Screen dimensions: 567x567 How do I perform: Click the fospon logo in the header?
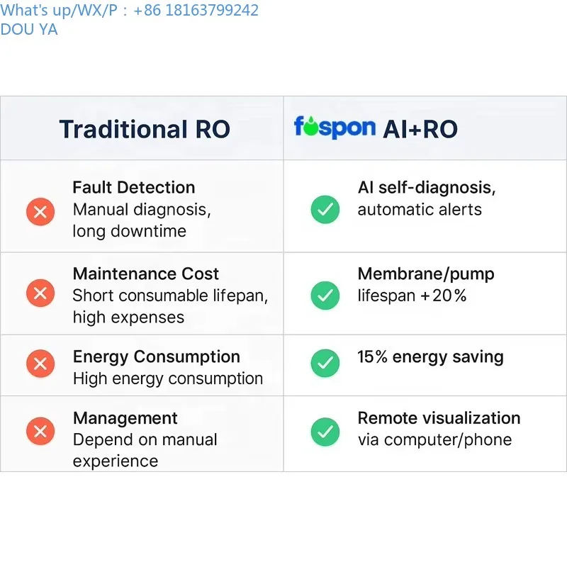[335, 128]
